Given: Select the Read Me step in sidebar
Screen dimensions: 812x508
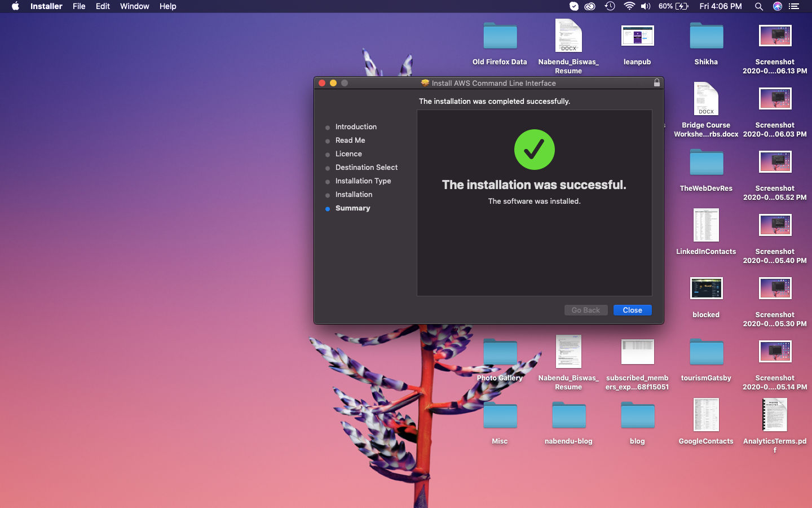Looking at the screenshot, I should click(x=350, y=140).
